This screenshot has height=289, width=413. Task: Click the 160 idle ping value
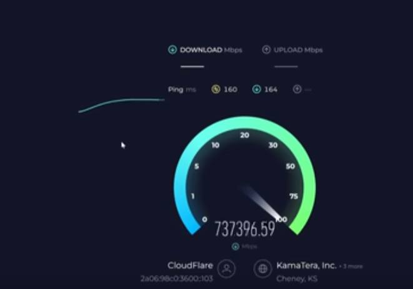pyautogui.click(x=231, y=89)
